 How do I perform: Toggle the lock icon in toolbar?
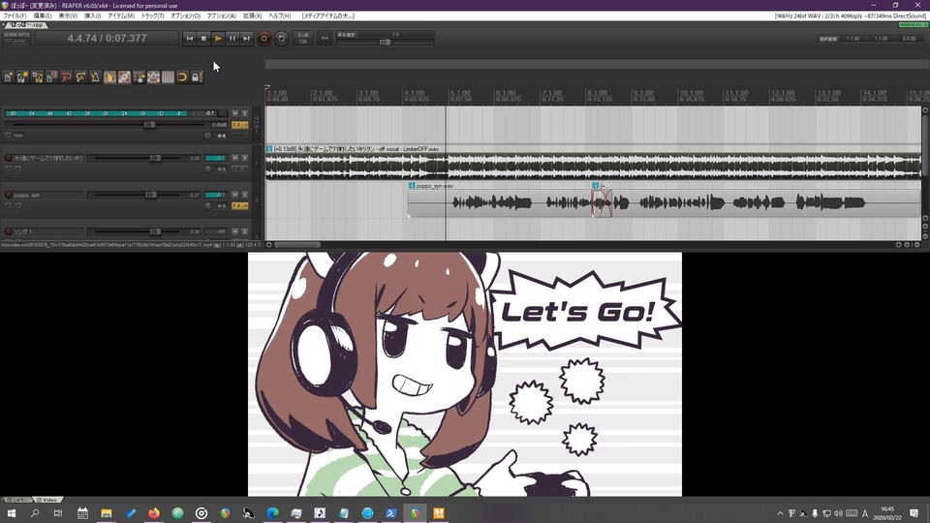(x=196, y=77)
